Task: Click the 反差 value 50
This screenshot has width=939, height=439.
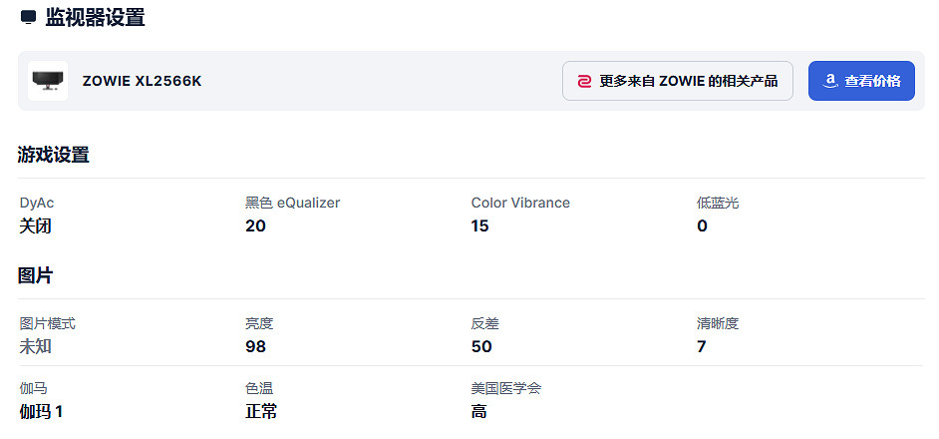Action: pos(481,347)
